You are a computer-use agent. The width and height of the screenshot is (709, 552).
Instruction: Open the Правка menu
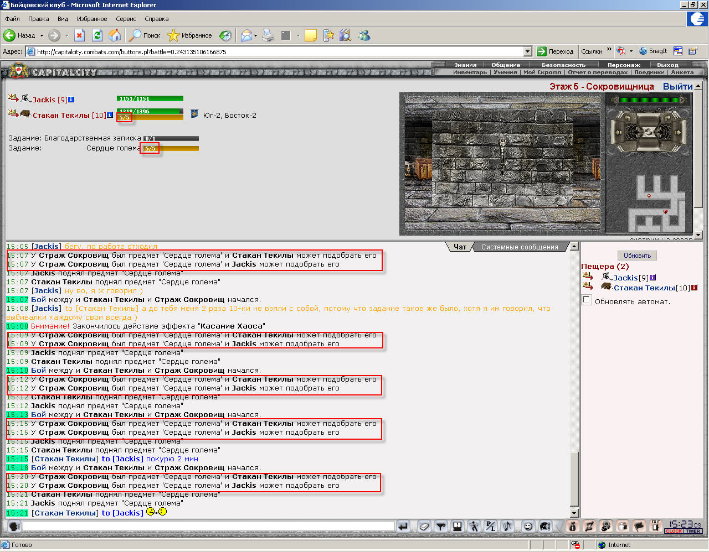point(39,19)
